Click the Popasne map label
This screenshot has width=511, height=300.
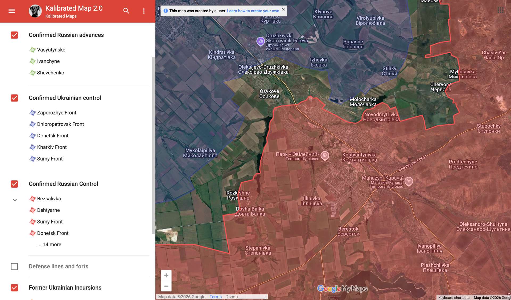[353, 44]
